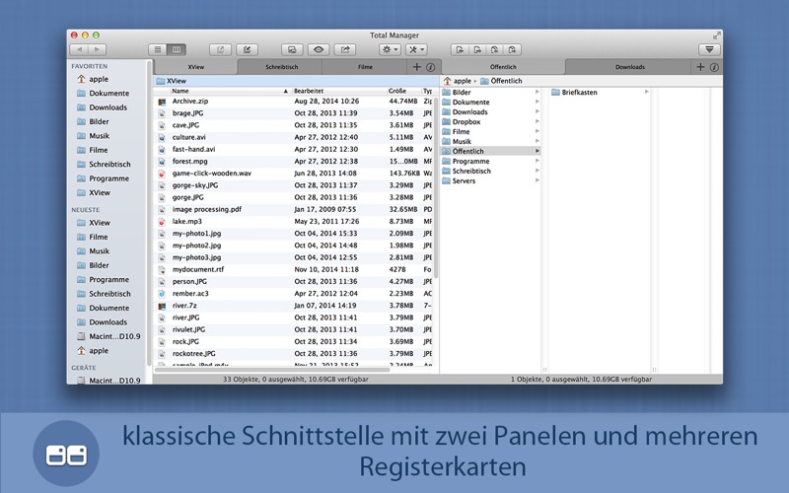Viewport: 789px width, 493px height.
Task: Switch to column view mode
Action: click(x=177, y=49)
